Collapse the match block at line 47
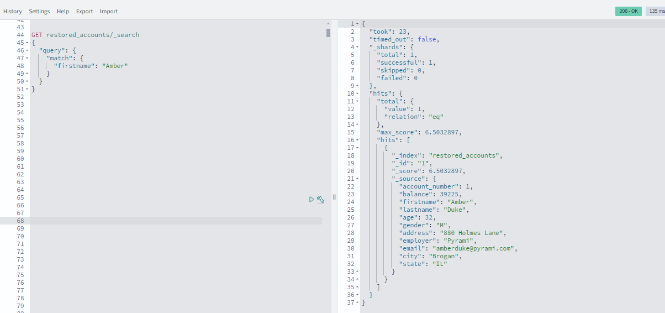 pos(27,58)
